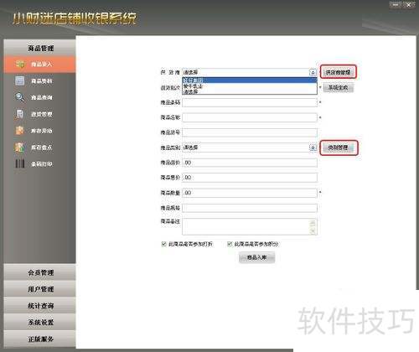The width and height of the screenshot is (419, 352).
Task: Focus the 商品规格 input field
Action: [250, 208]
